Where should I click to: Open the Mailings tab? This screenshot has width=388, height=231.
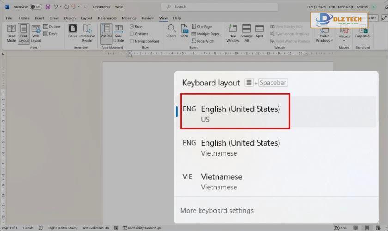(x=129, y=18)
